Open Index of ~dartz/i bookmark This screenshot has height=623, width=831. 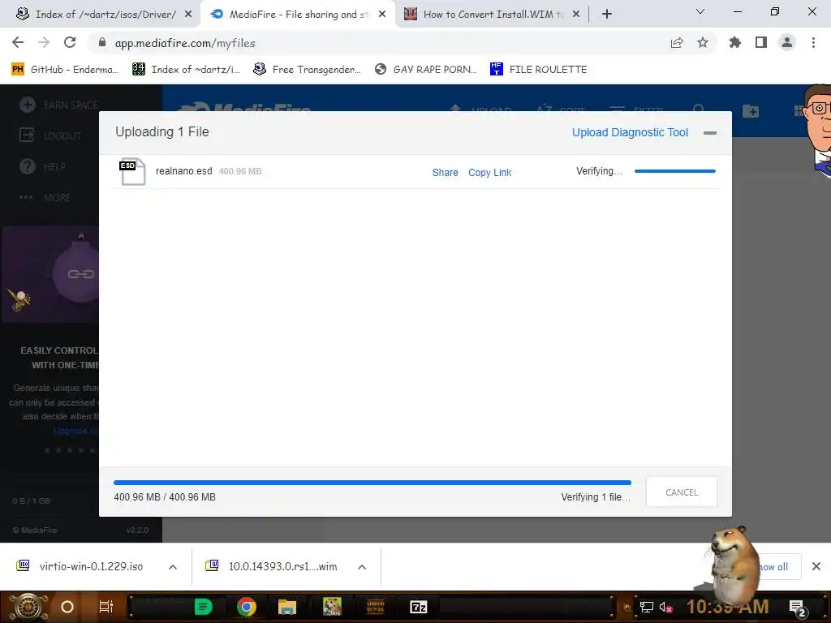pos(186,70)
